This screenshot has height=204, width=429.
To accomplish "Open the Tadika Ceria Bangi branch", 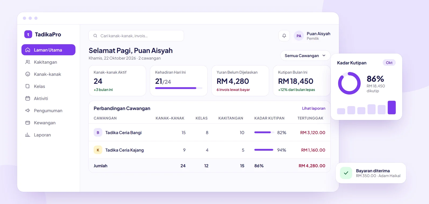I will click(x=123, y=133).
